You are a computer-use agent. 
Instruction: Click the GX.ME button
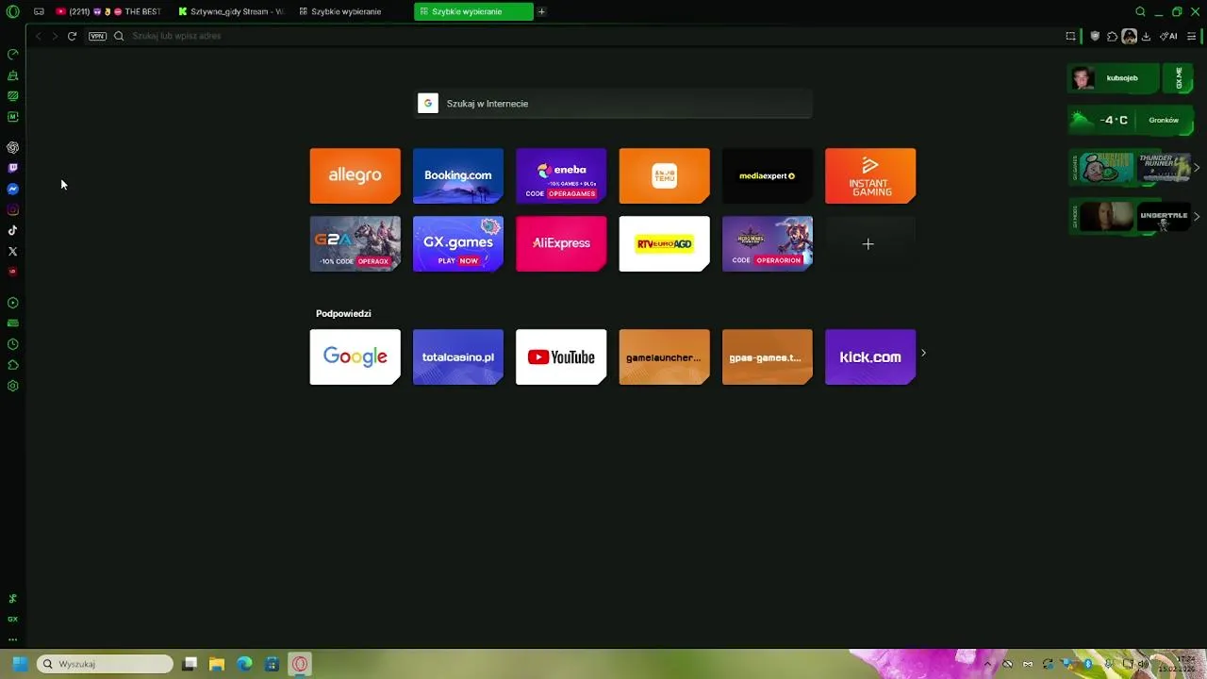[x=1179, y=78]
